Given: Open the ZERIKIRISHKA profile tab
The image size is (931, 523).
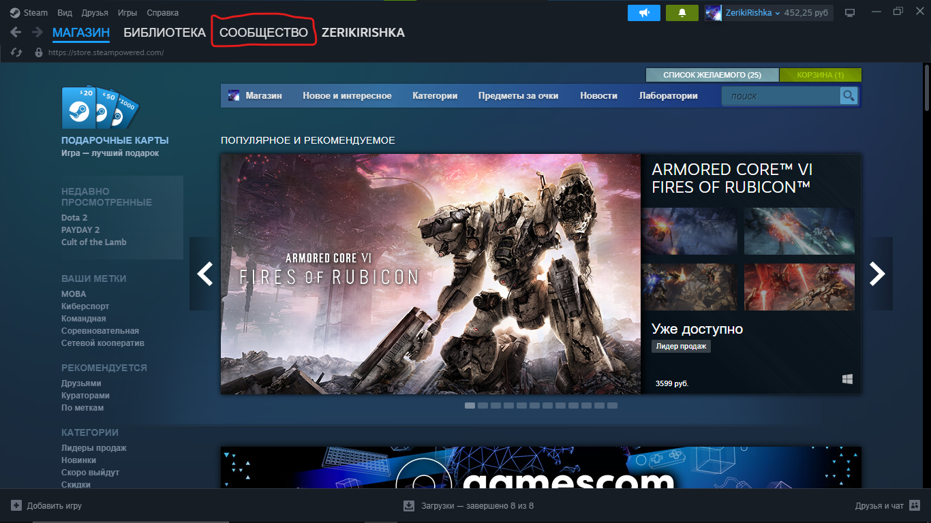Looking at the screenshot, I should coord(363,33).
